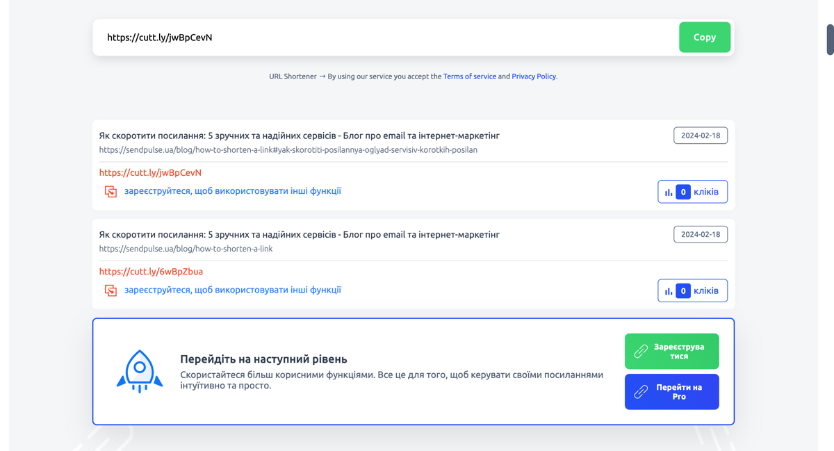
Task: Click the shortened link https://cutt.ly/jwBpCevN
Action: click(x=151, y=172)
